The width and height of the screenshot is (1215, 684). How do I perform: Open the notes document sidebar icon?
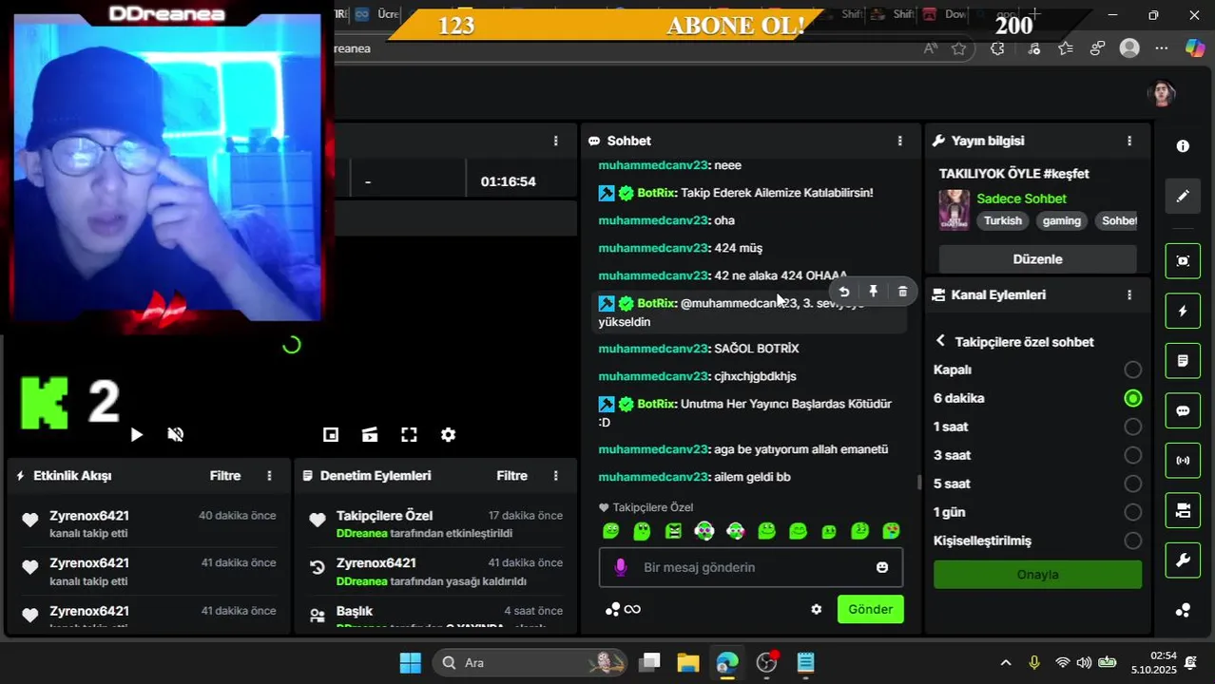coord(1183,361)
